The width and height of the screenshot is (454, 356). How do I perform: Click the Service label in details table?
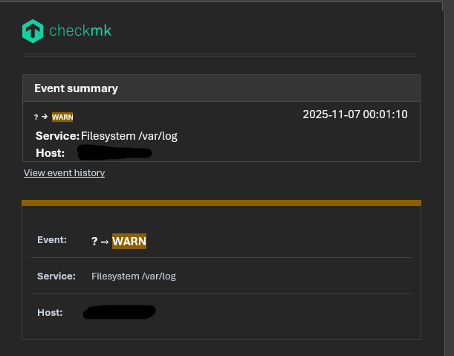56,276
